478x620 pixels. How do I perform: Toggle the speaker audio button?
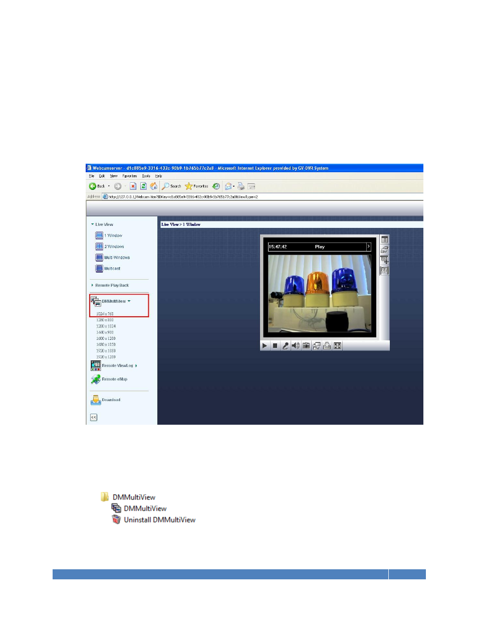click(x=296, y=346)
